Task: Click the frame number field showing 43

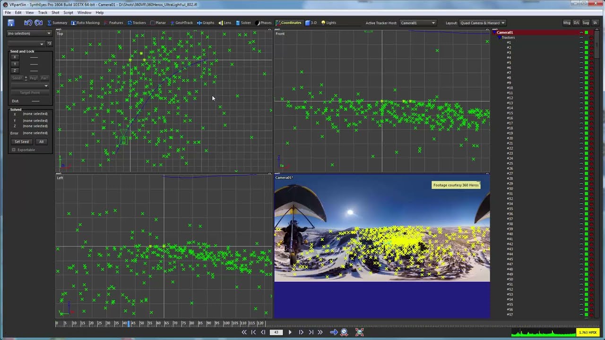Action: (276, 332)
